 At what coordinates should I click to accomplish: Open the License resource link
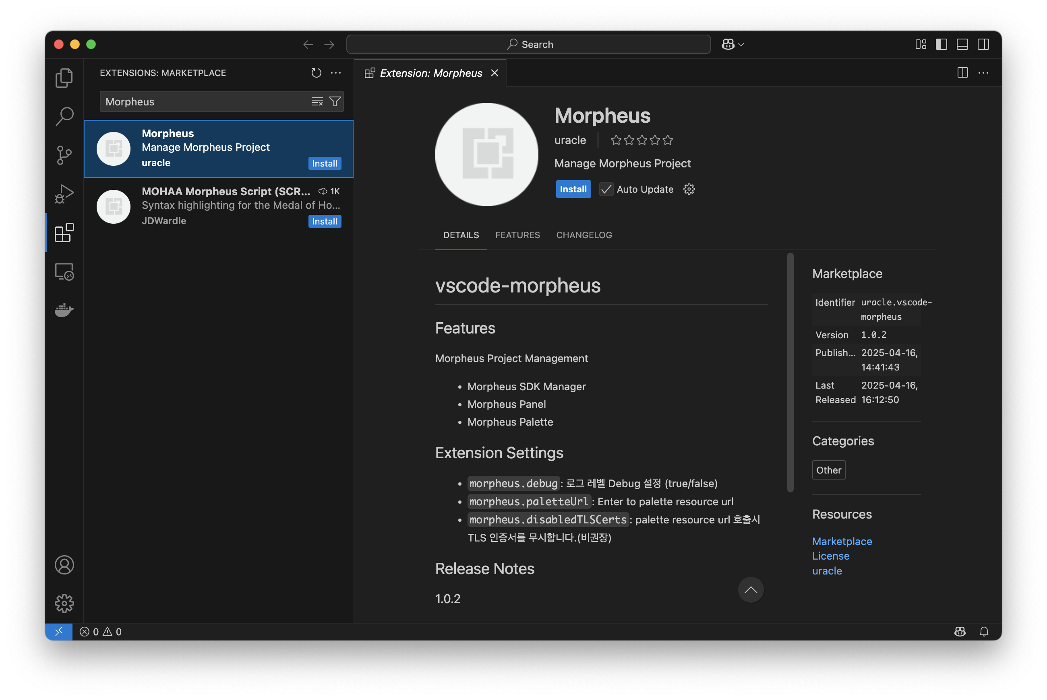coord(830,556)
